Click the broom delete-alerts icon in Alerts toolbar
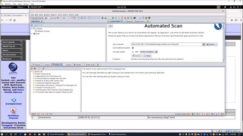 click(43, 68)
